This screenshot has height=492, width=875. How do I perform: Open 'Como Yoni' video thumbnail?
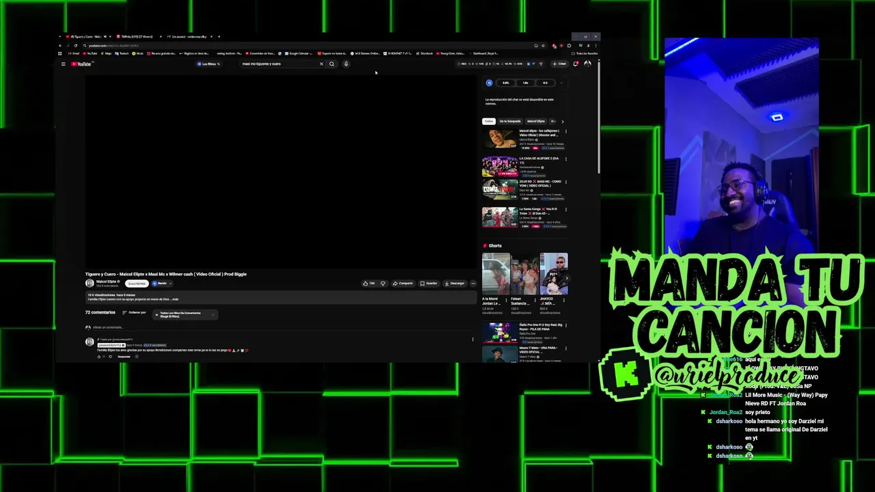[x=500, y=189]
